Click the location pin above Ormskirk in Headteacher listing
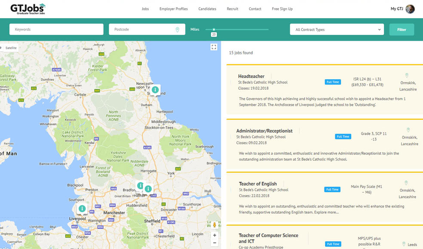 (407, 75)
